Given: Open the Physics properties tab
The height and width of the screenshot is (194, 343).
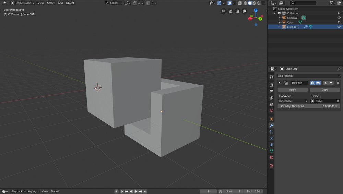Looking at the screenshot, I should [271, 138].
